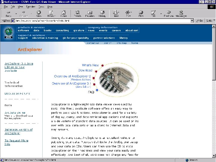
Task: Open Japanese version of ArcExplorer link
Action: pyautogui.click(x=19, y=131)
